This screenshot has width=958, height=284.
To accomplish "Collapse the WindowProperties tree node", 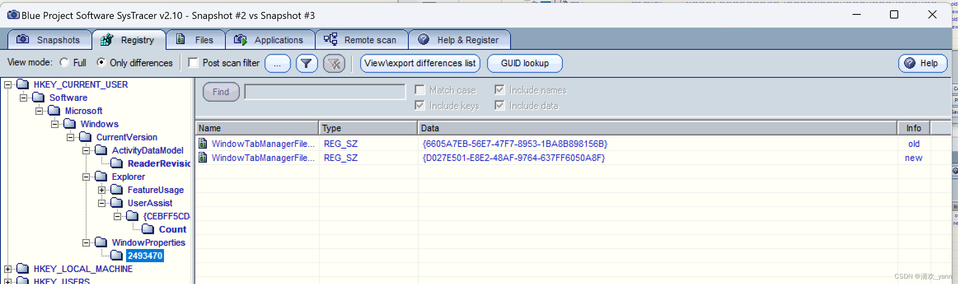I will coord(86,243).
